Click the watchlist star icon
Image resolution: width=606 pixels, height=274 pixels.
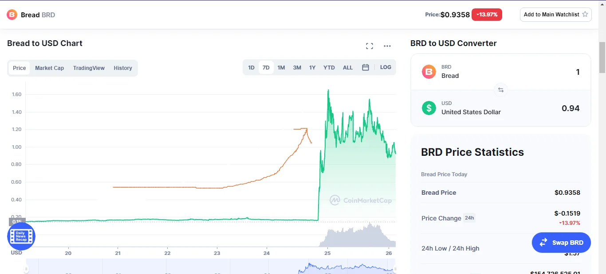tap(585, 14)
